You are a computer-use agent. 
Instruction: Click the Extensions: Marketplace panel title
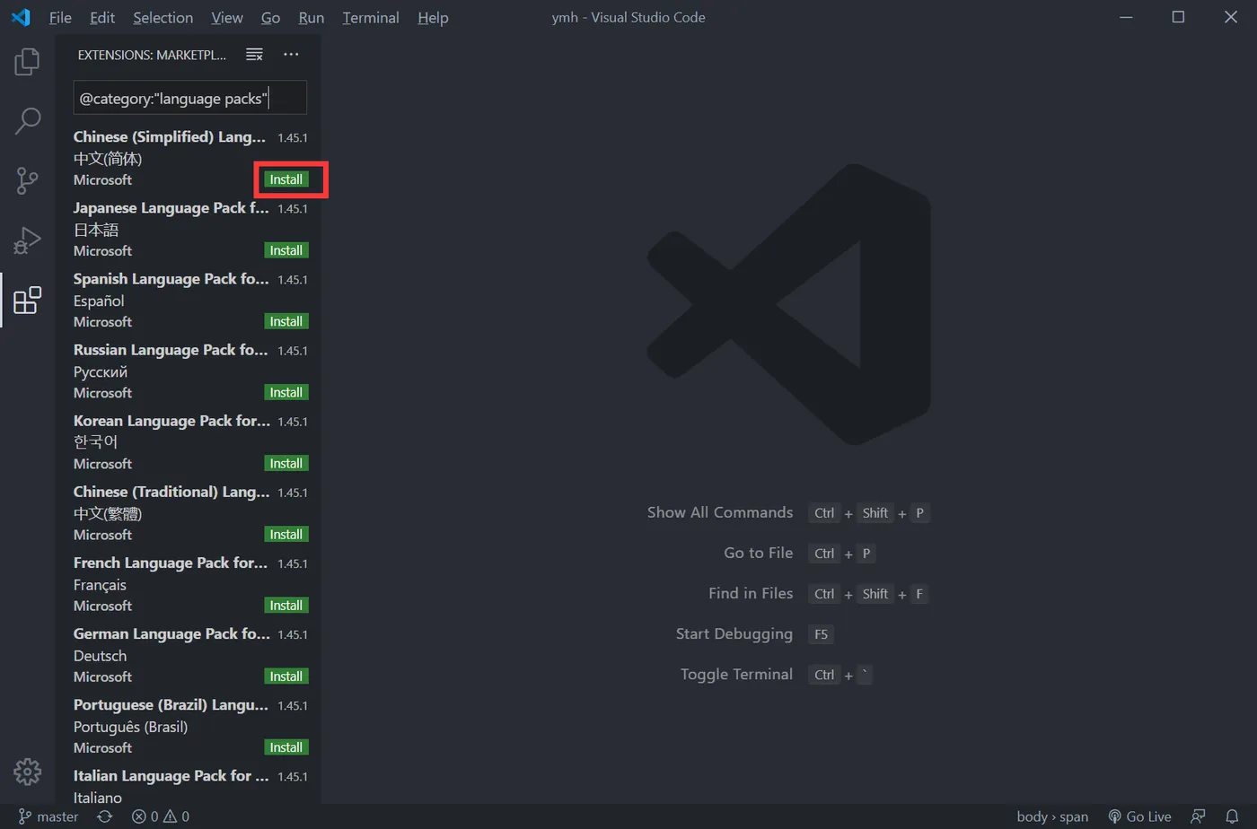coord(152,55)
